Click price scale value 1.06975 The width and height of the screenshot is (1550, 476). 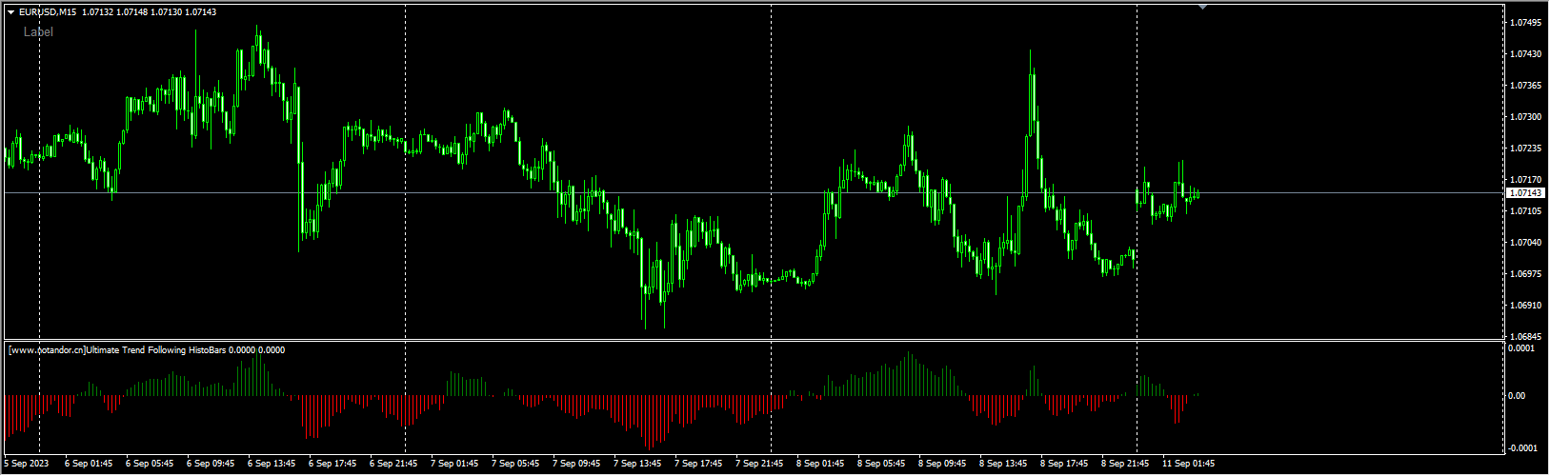[x=1526, y=274]
